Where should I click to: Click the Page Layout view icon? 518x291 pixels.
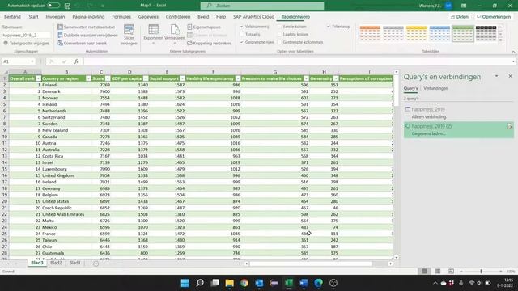pyautogui.click(x=438, y=272)
